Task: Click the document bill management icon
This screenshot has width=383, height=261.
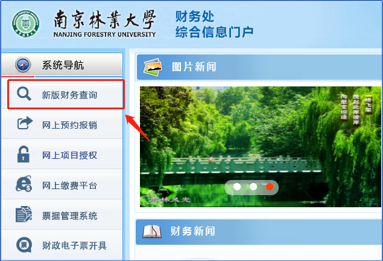Action: click(24, 214)
